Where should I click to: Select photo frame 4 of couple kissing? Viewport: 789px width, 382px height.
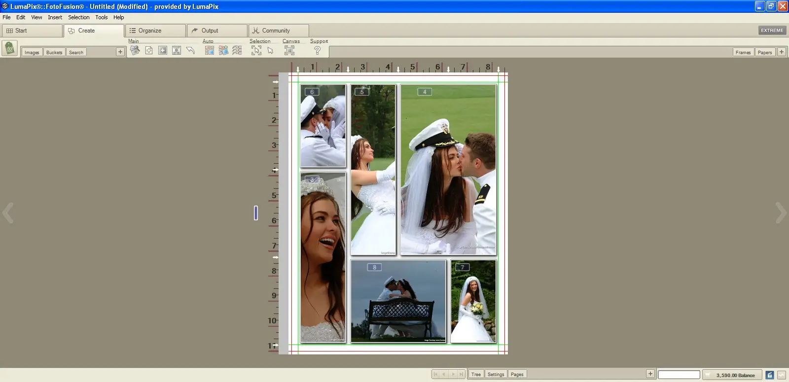point(448,170)
